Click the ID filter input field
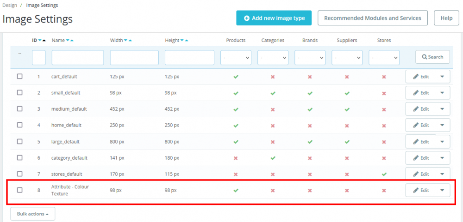Screen dimensions: 463x222 click(39, 57)
